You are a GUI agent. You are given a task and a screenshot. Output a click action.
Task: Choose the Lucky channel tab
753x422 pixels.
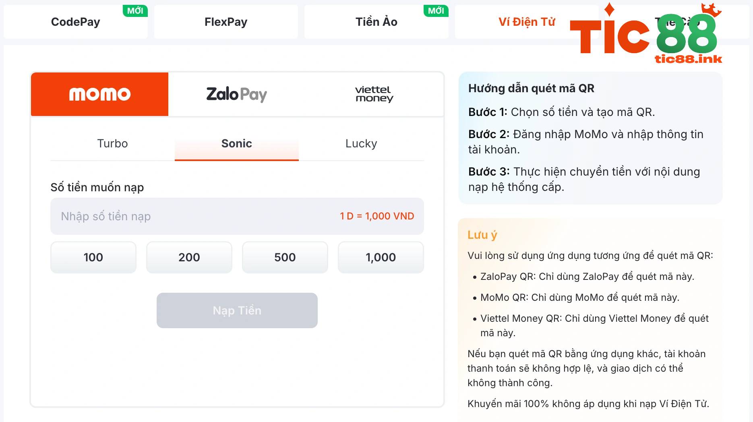(361, 144)
